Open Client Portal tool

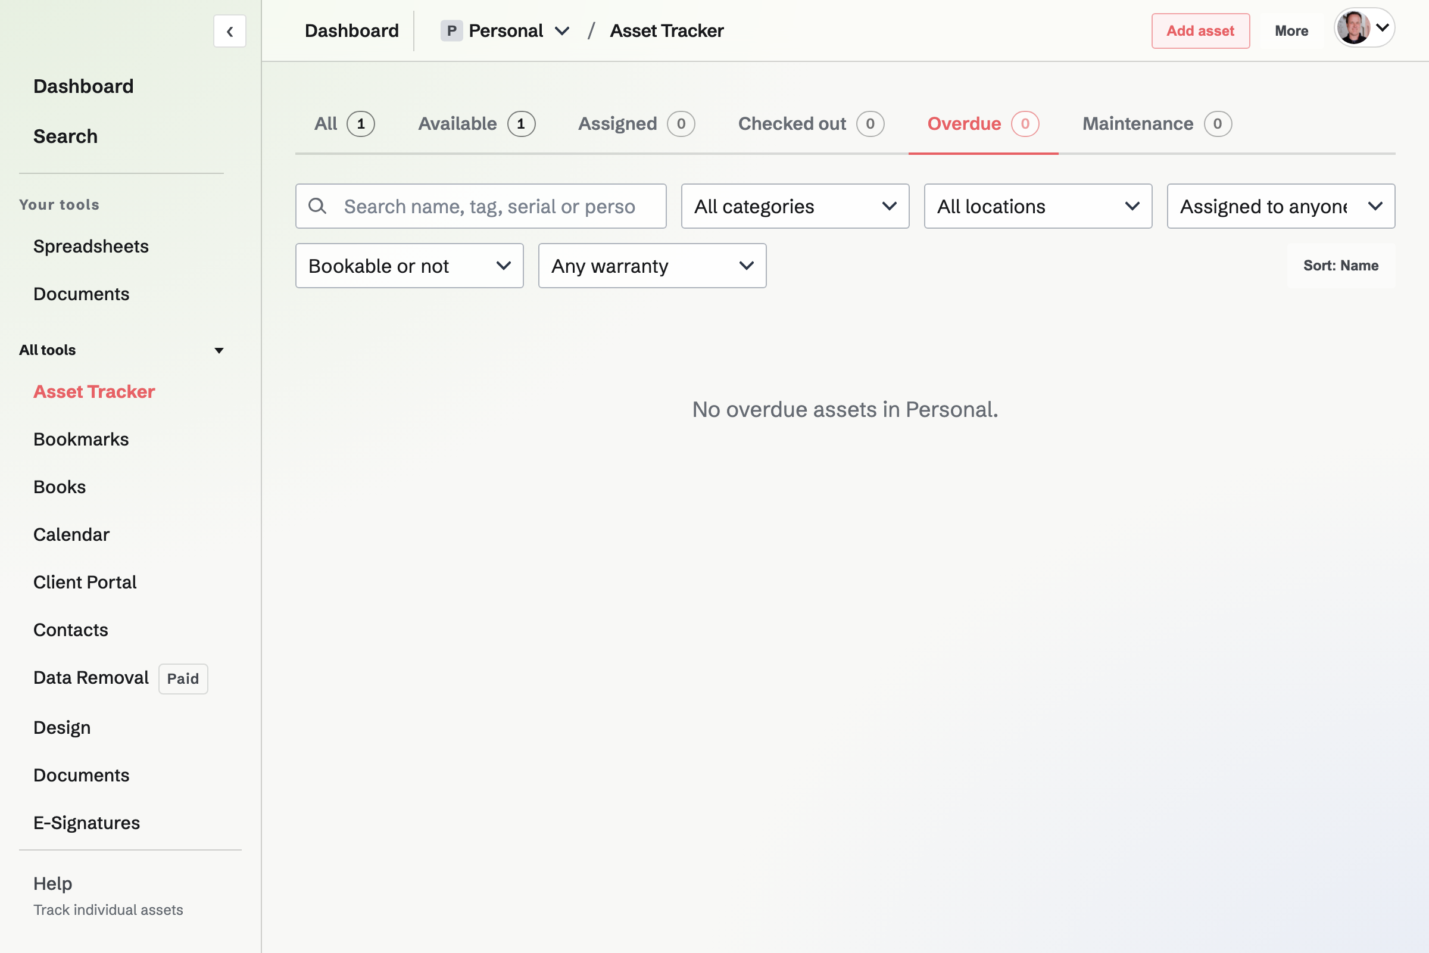pos(85,583)
